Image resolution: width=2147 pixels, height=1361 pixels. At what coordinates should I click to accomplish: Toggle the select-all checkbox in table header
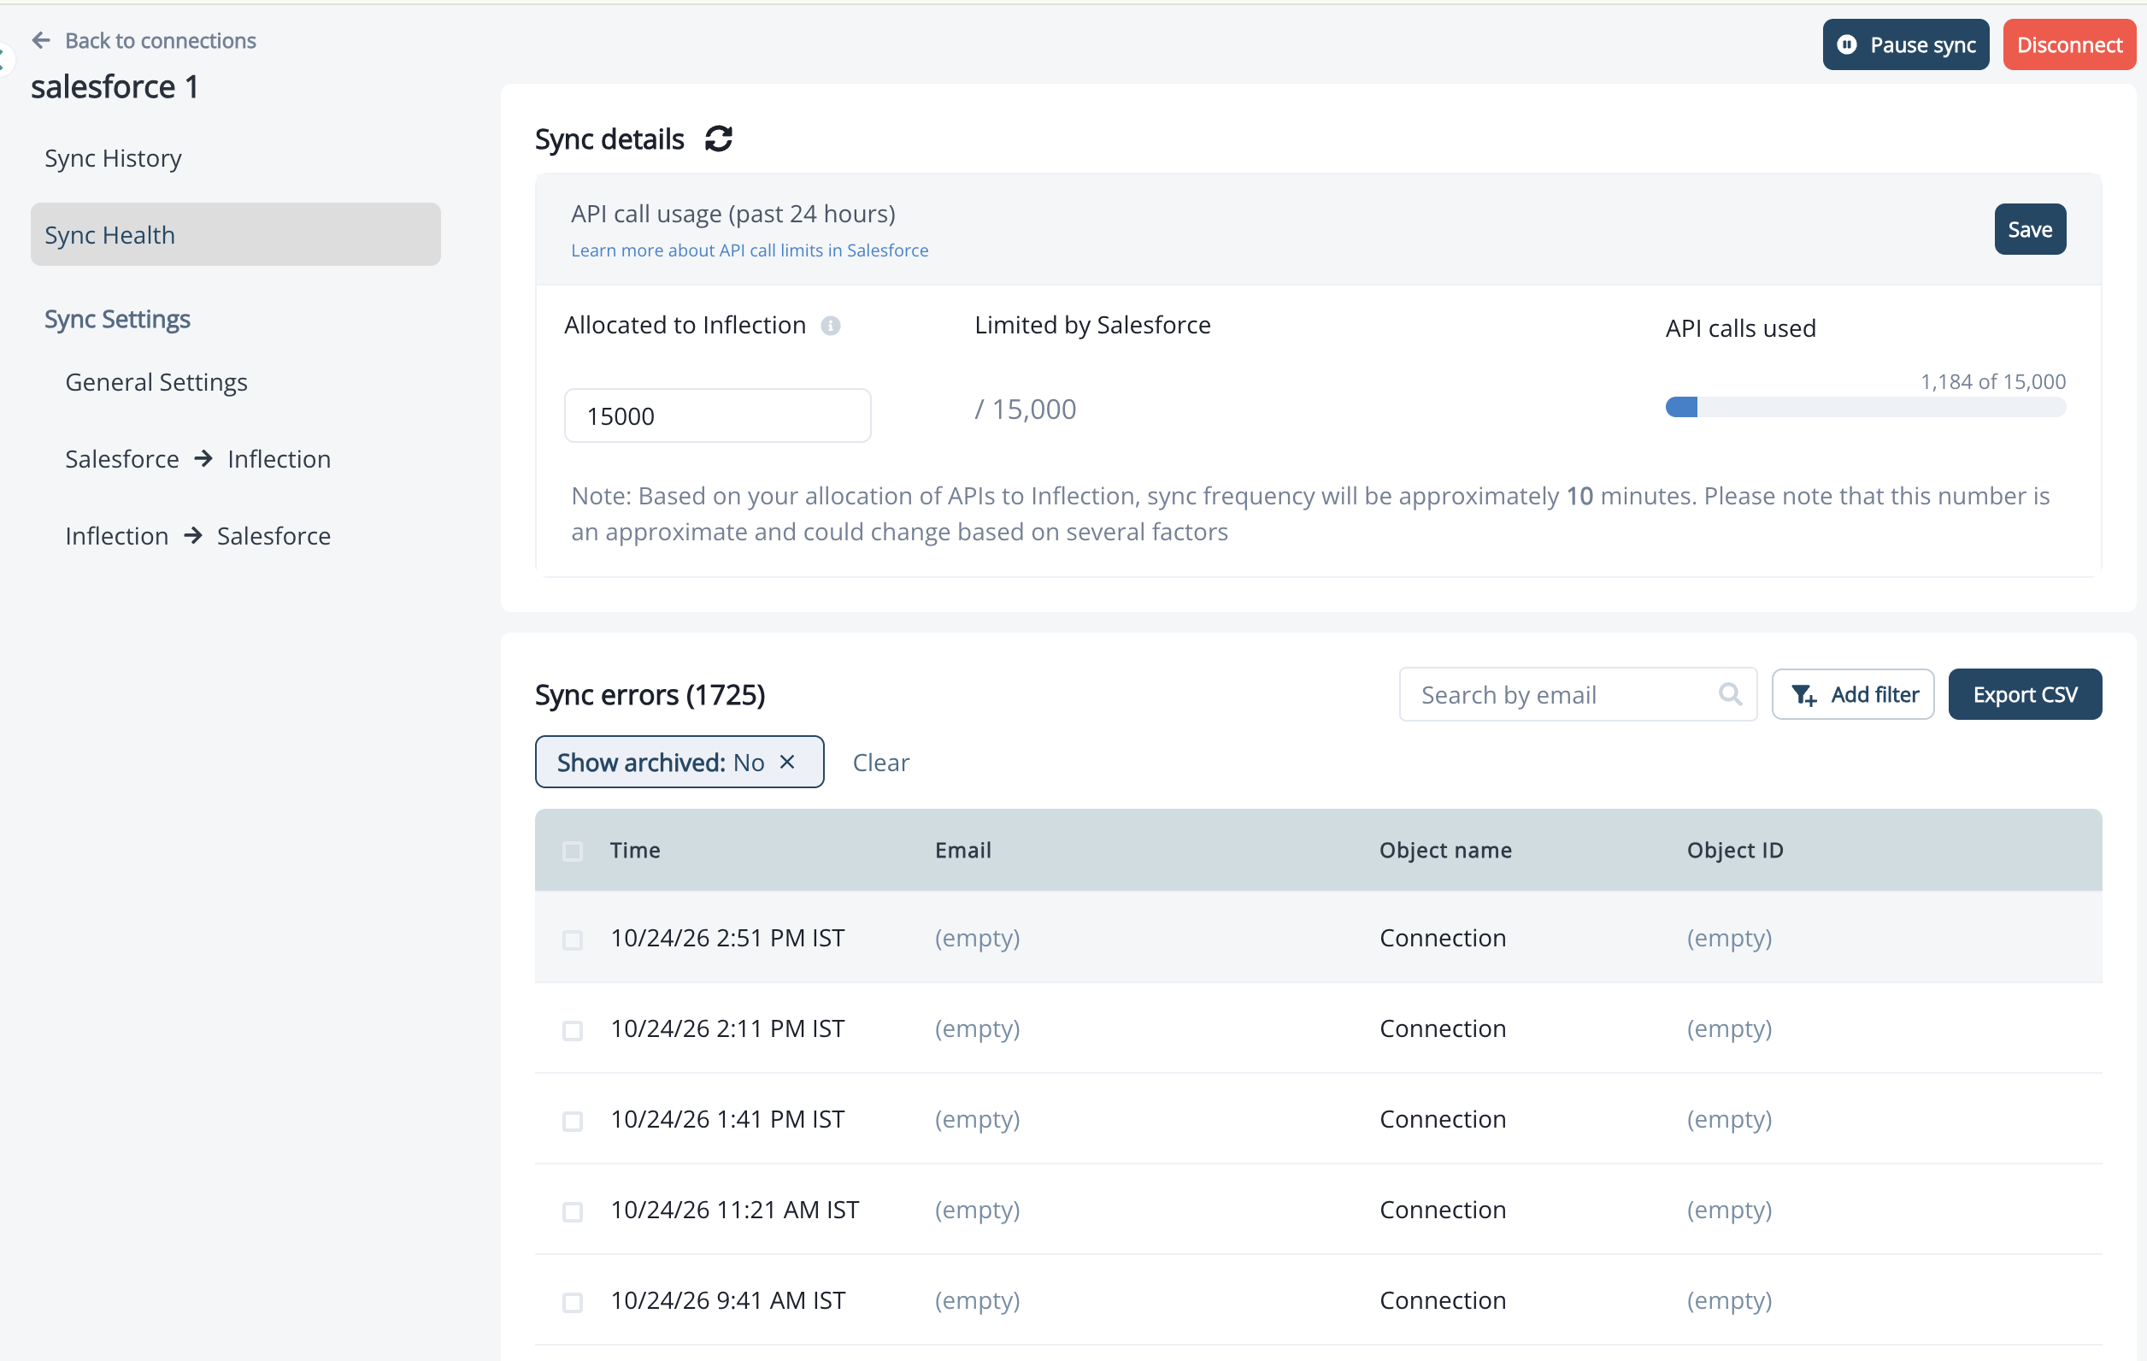tap(573, 851)
